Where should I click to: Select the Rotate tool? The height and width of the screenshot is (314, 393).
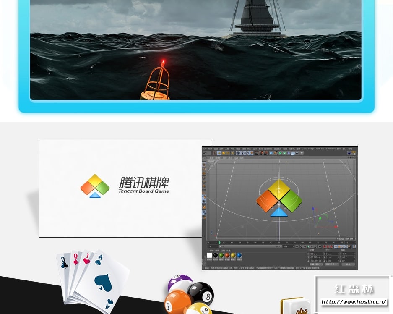(228, 153)
